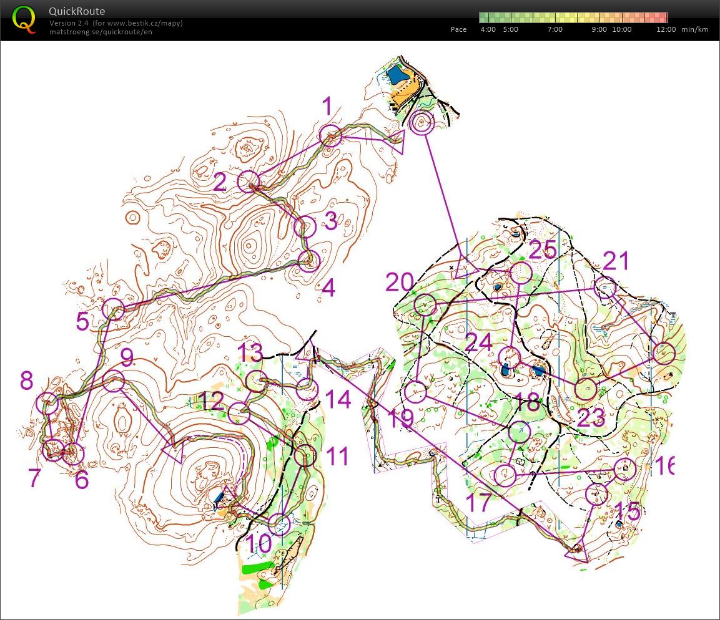Screen dimensions: 720x620
Task: Click control number 23 label
Action: [591, 417]
